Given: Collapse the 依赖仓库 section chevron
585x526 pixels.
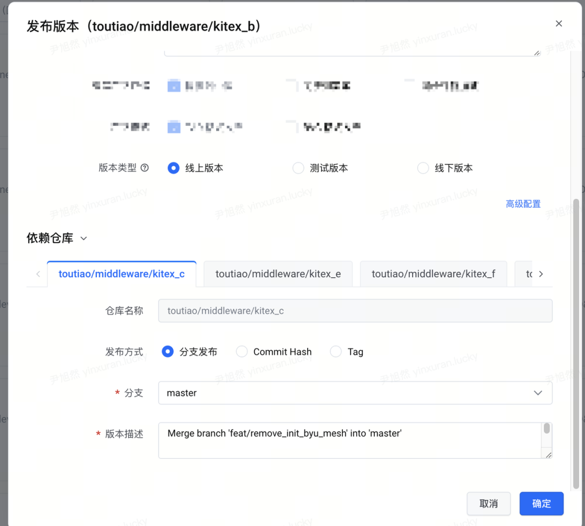Looking at the screenshot, I should coord(84,238).
